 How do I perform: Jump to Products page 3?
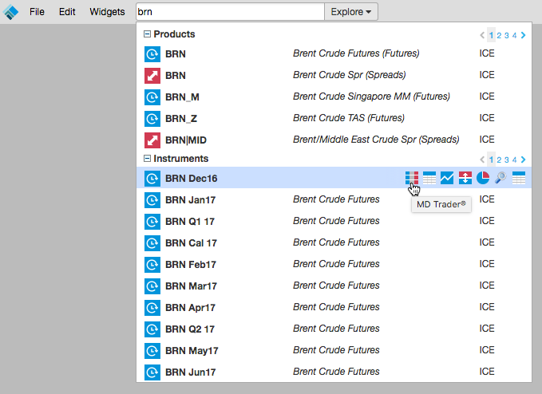coord(506,35)
